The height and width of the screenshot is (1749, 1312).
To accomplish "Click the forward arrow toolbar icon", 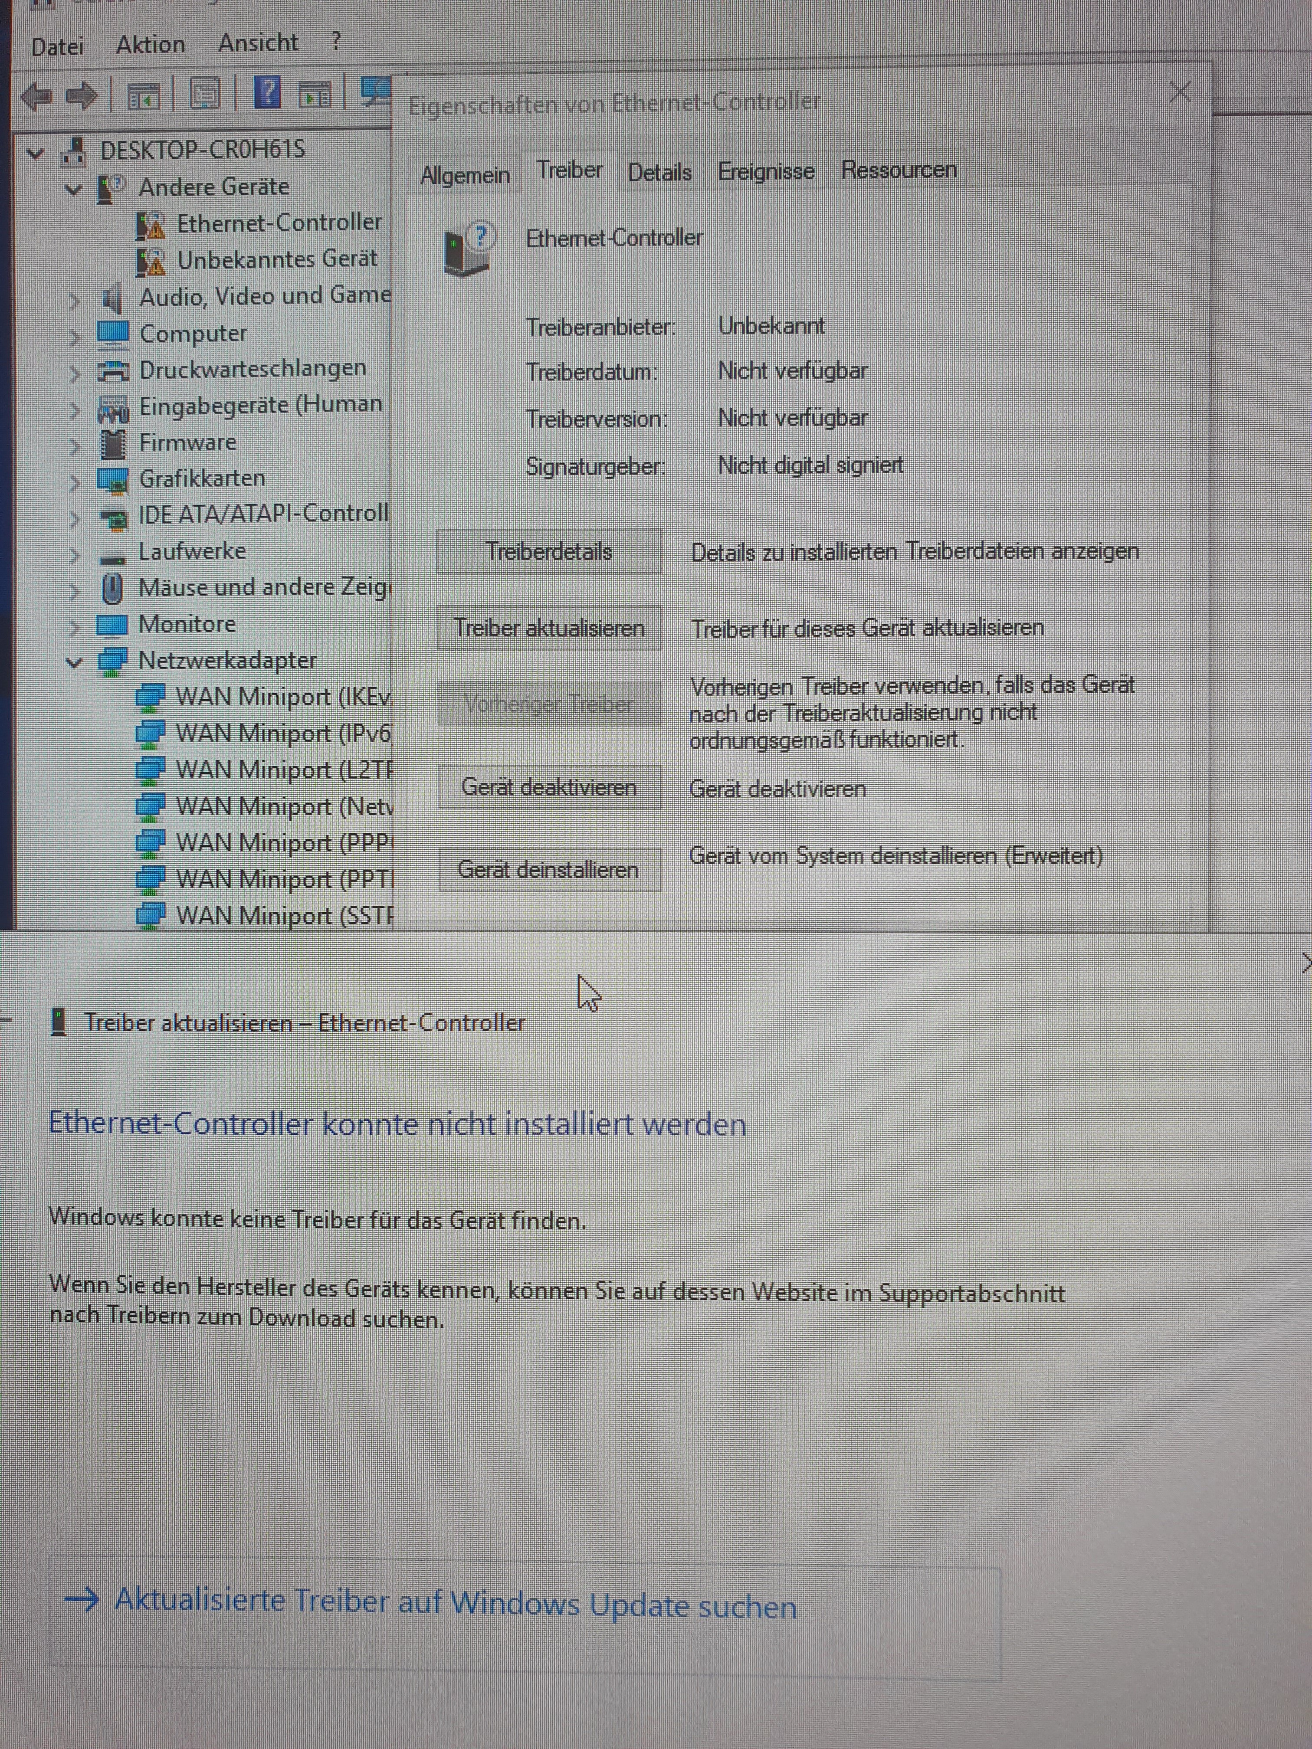I will [82, 96].
